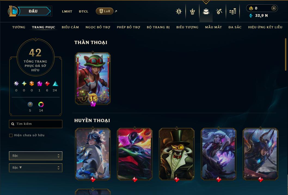This screenshot has height=195, width=288.
Task: Click the teal triangle gem rarity icon
Action: click(x=55, y=84)
